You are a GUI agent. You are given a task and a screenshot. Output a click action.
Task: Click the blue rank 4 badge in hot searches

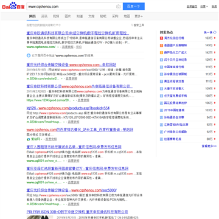pyautogui.click(x=161, y=60)
